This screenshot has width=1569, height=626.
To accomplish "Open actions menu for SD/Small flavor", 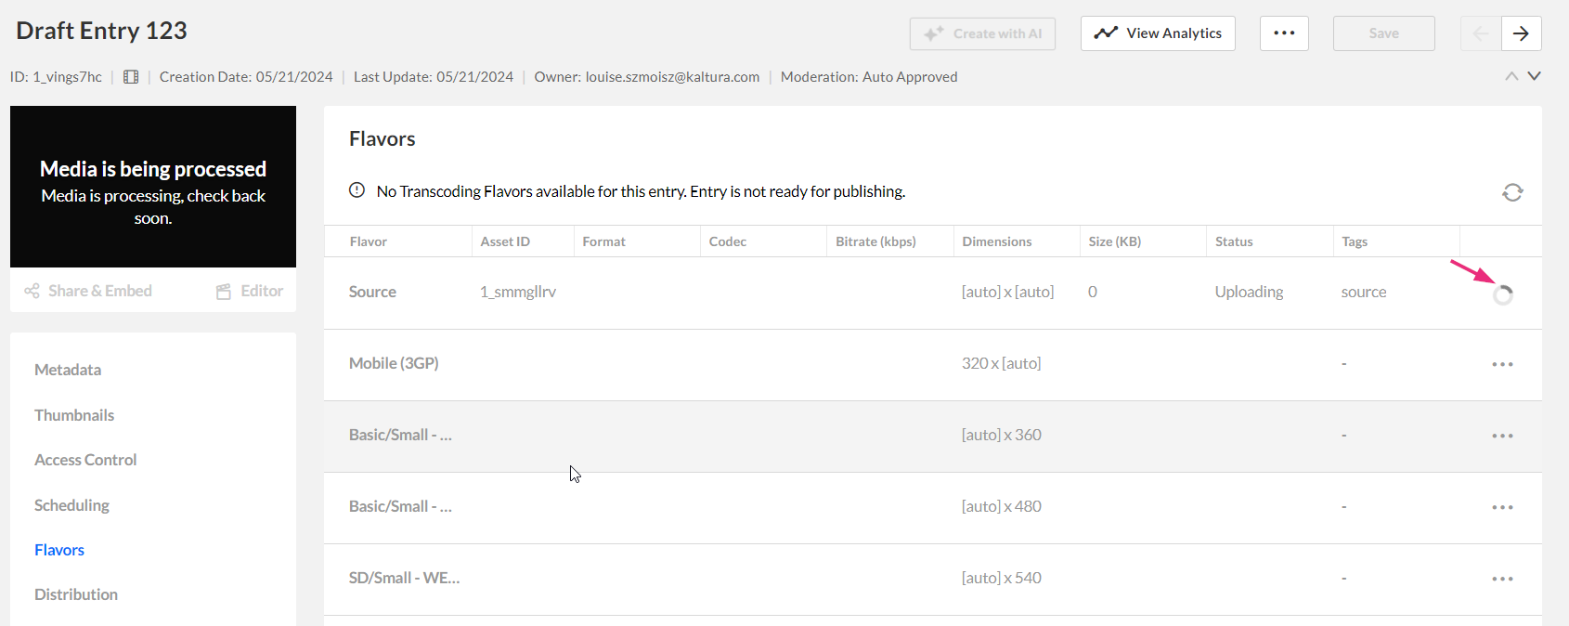I will 1502,579.
